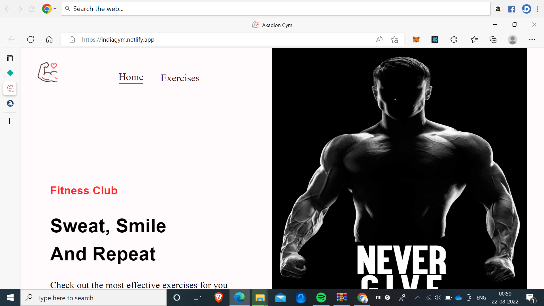This screenshot has height=306, width=544.
Task: Switch to the Akadion Gym vertical tab
Action: pyautogui.click(x=10, y=88)
